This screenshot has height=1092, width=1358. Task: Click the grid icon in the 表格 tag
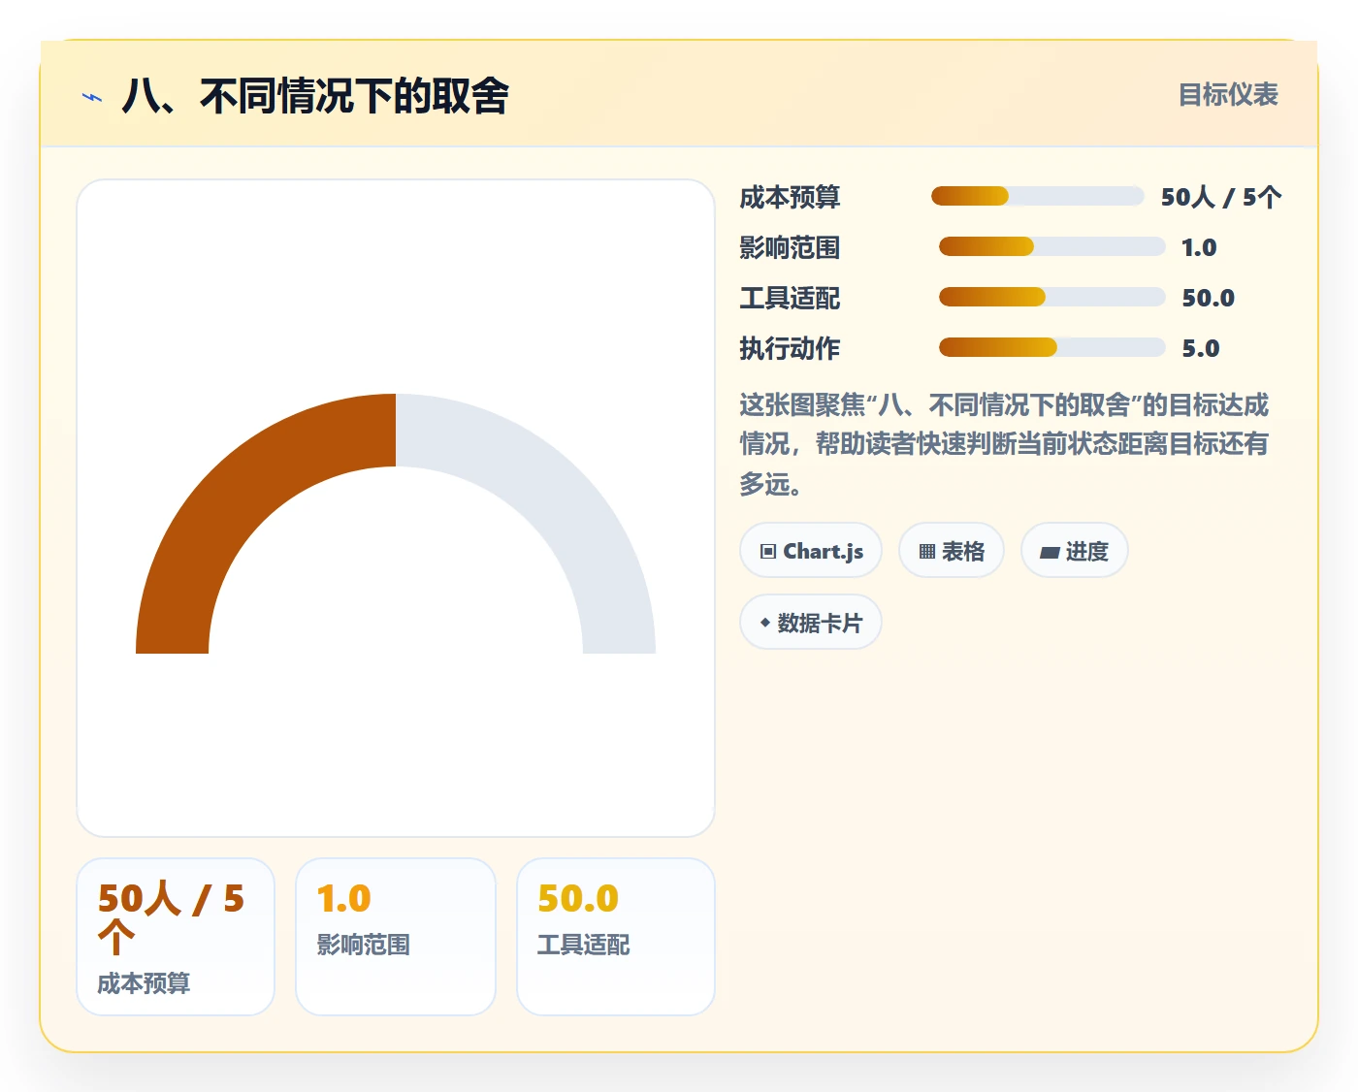pyautogui.click(x=927, y=552)
